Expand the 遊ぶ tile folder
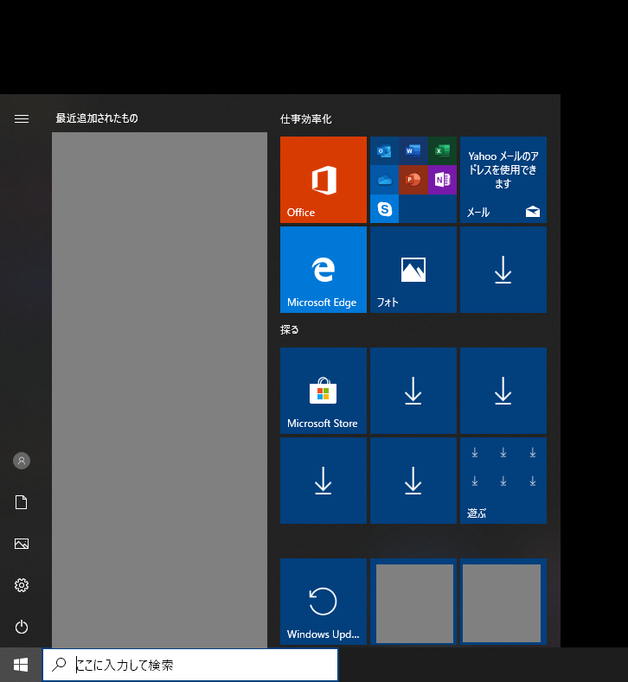 click(503, 481)
